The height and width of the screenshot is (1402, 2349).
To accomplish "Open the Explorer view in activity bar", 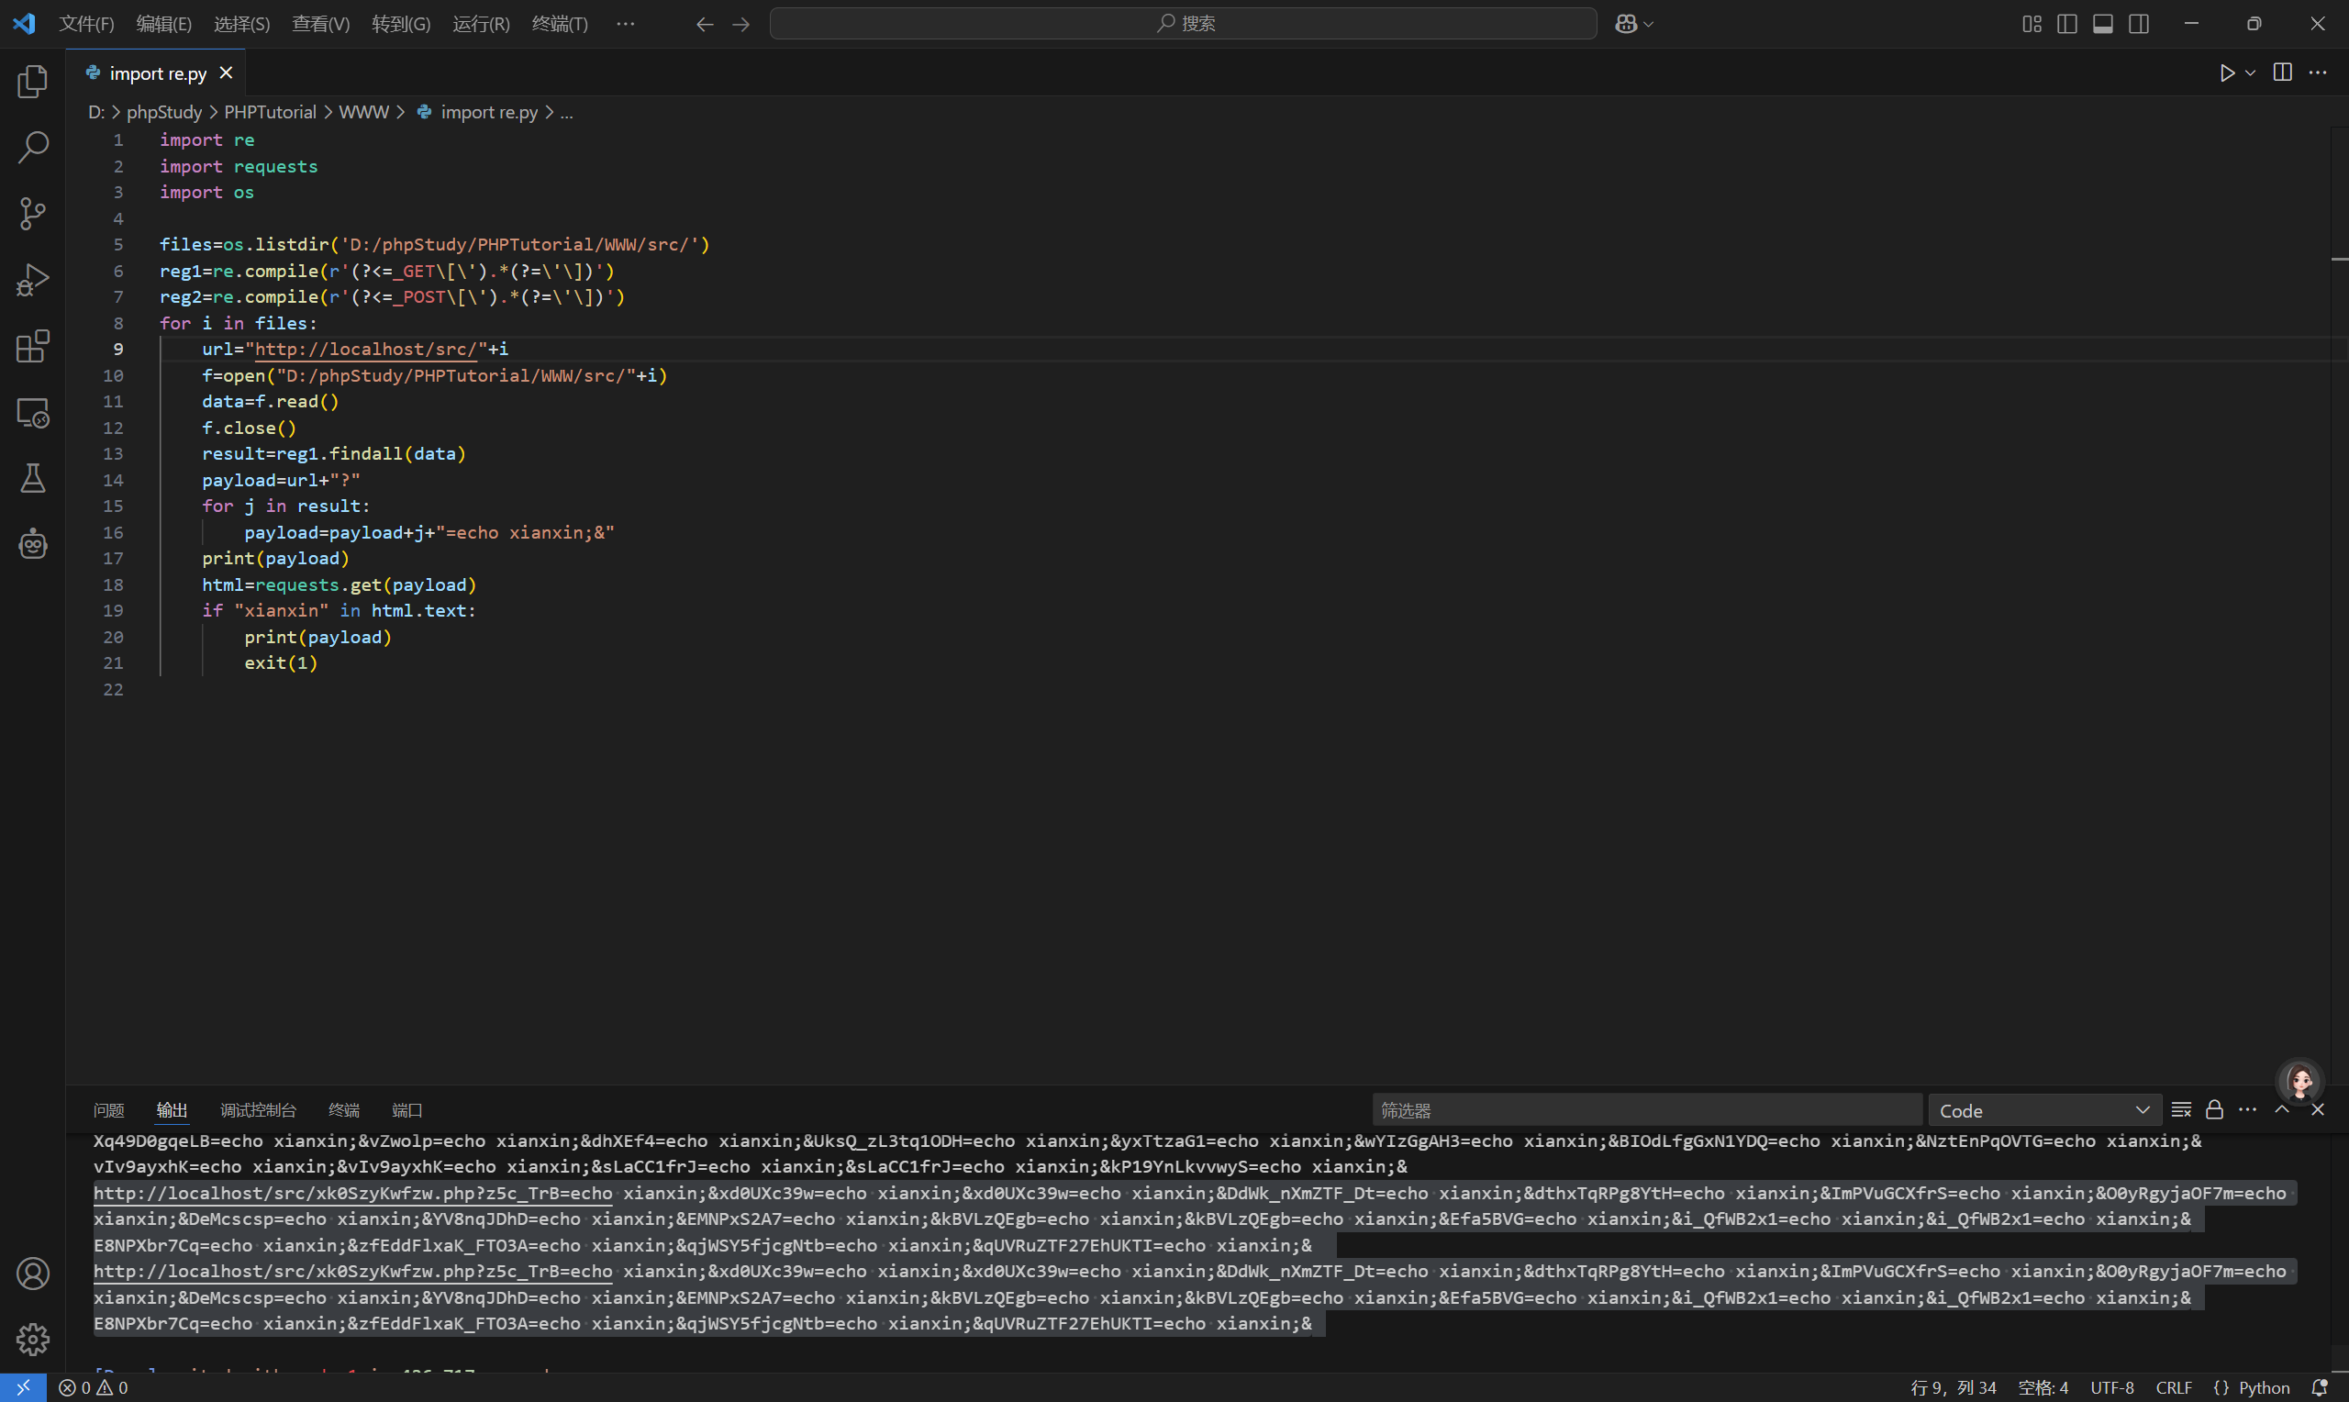I will [x=33, y=82].
